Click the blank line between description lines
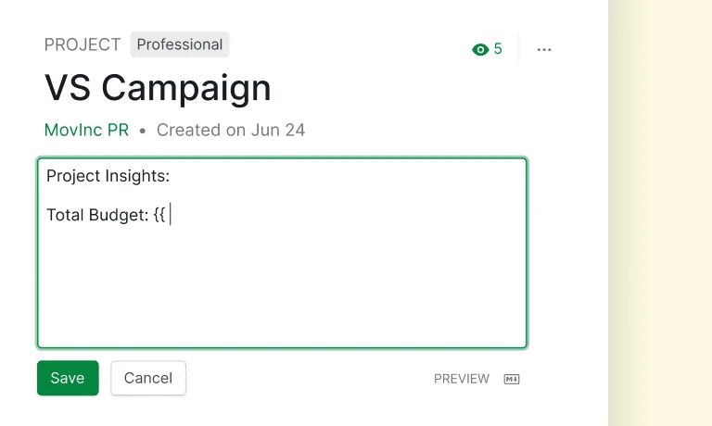This screenshot has height=426, width=712. [x=282, y=195]
